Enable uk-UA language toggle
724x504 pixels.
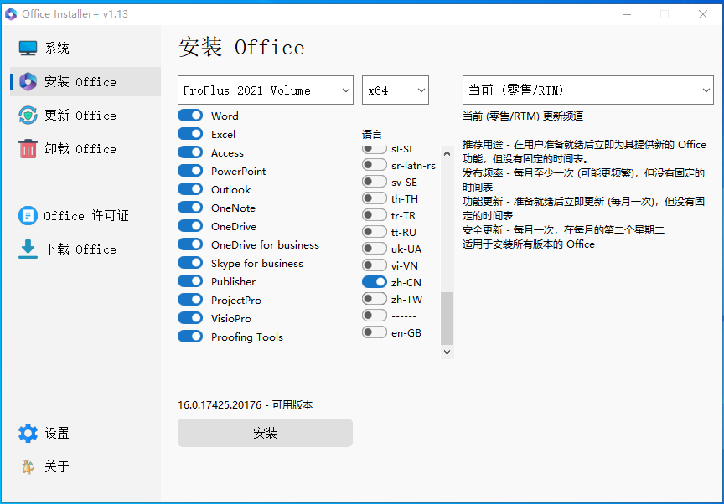click(375, 249)
